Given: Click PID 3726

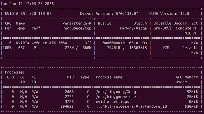Looking at the screenshot, I should click(x=69, y=102).
